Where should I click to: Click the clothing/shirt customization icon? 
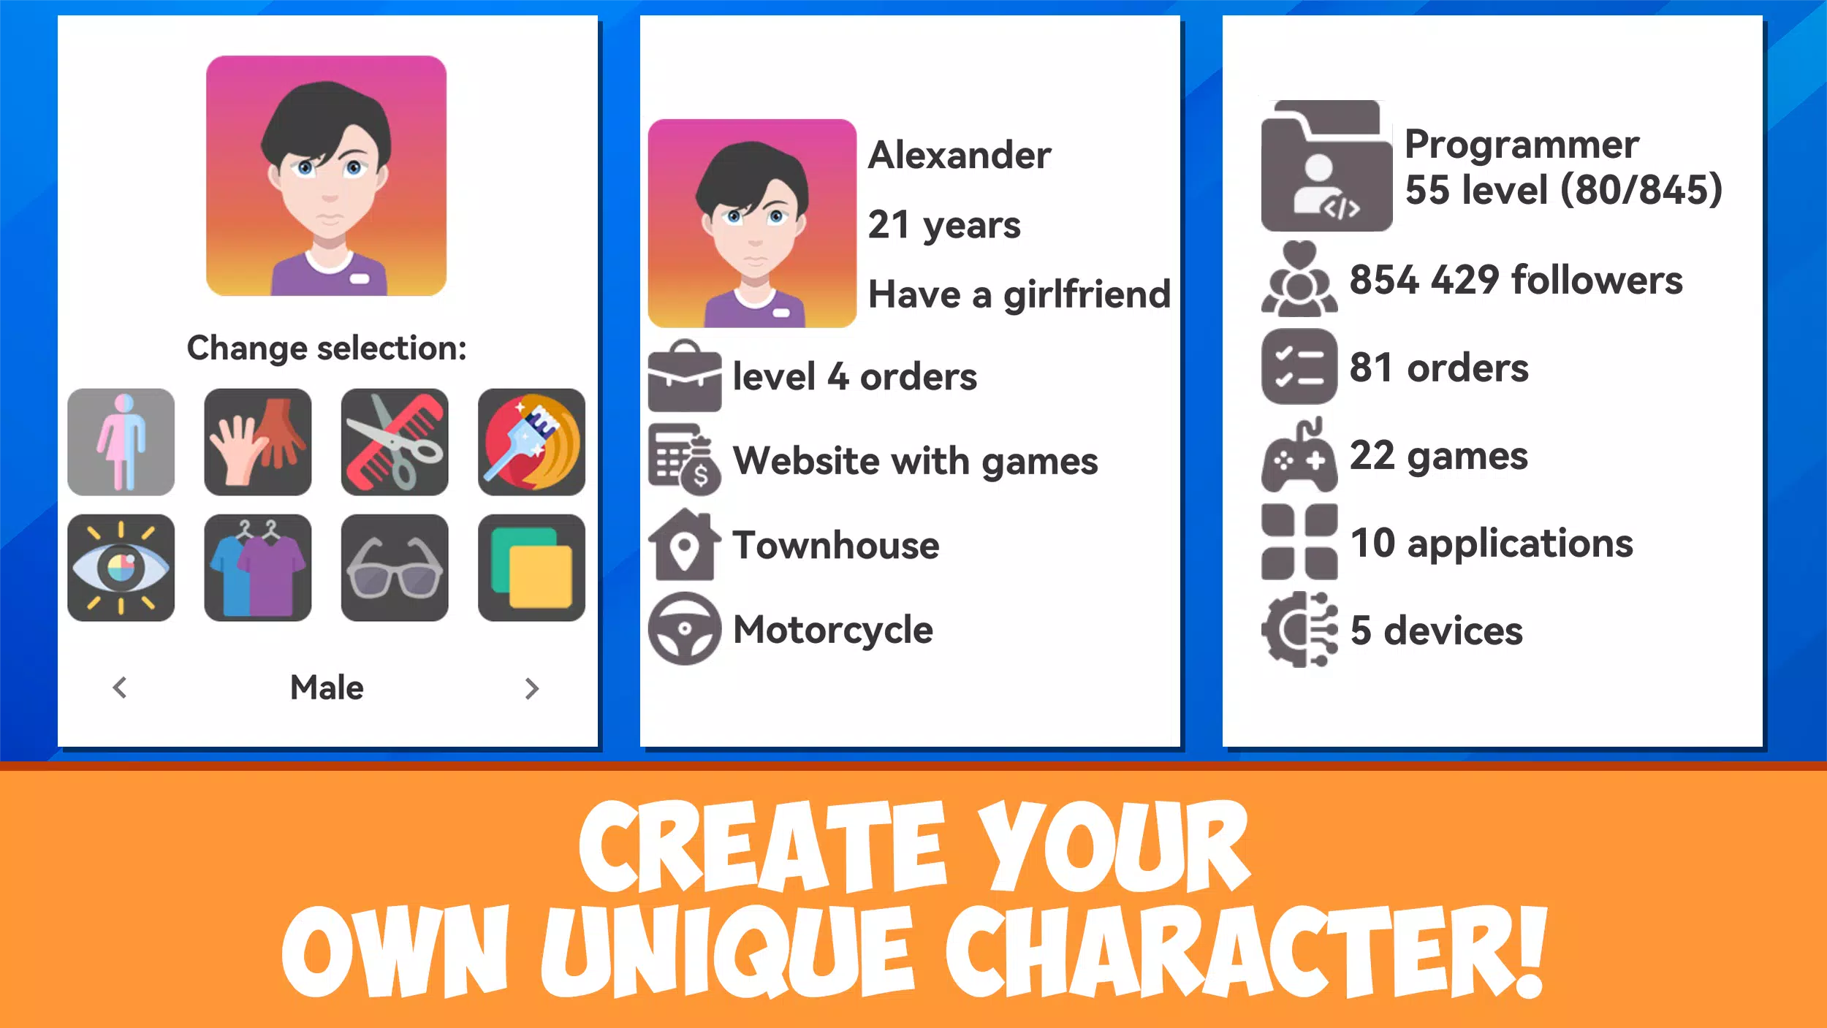pyautogui.click(x=257, y=568)
